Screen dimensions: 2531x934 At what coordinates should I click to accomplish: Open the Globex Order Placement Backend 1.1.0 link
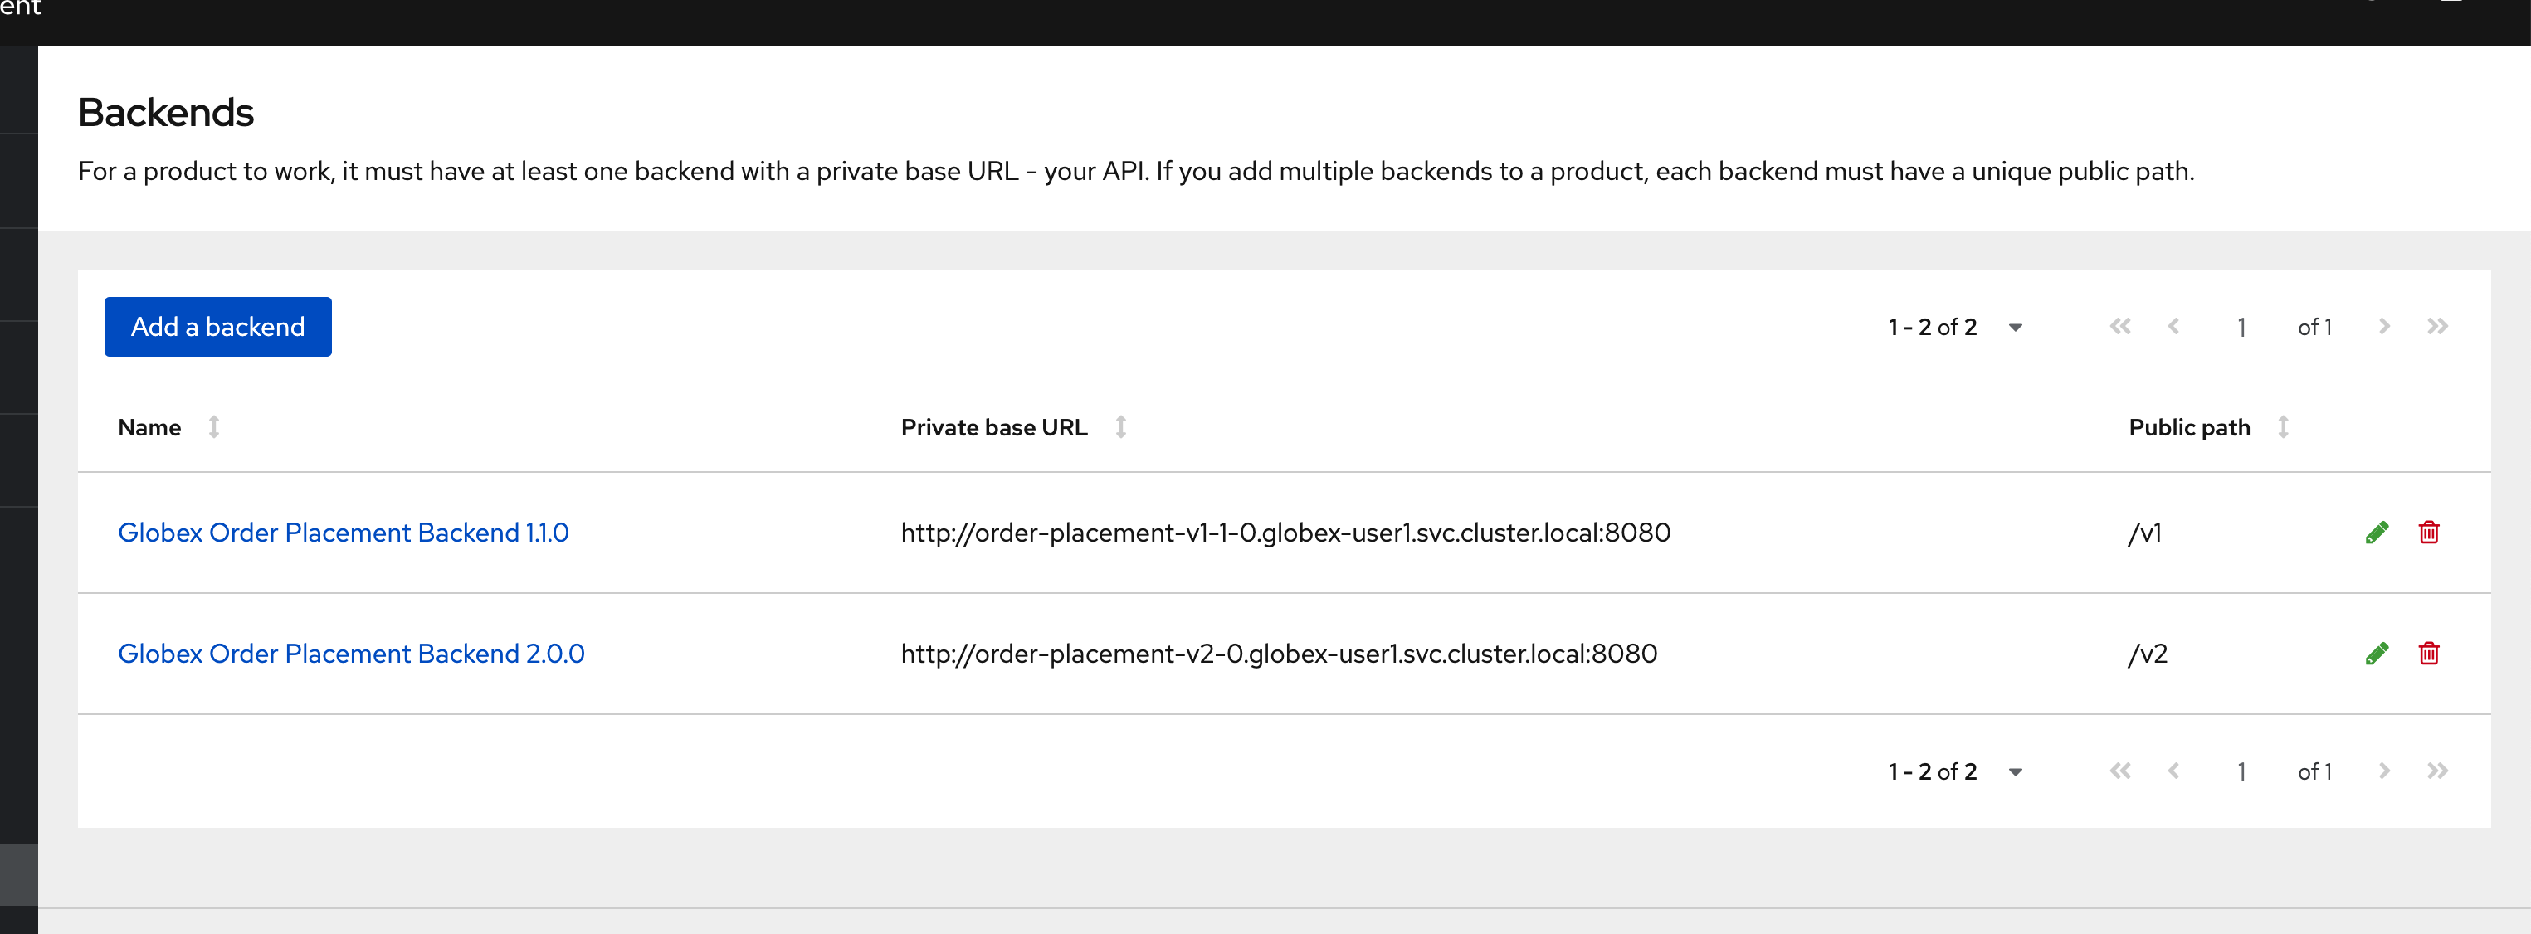click(x=345, y=533)
